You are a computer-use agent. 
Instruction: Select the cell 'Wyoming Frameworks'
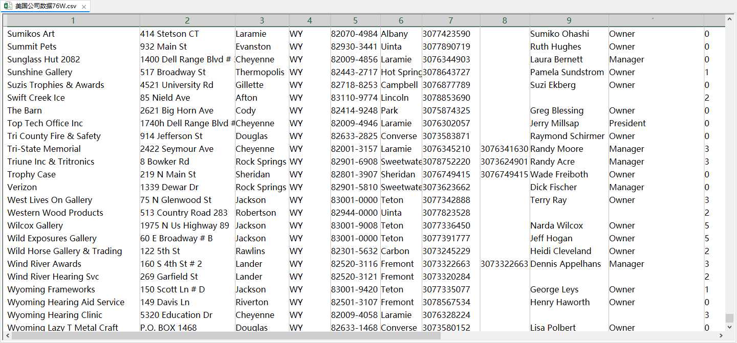coord(73,289)
